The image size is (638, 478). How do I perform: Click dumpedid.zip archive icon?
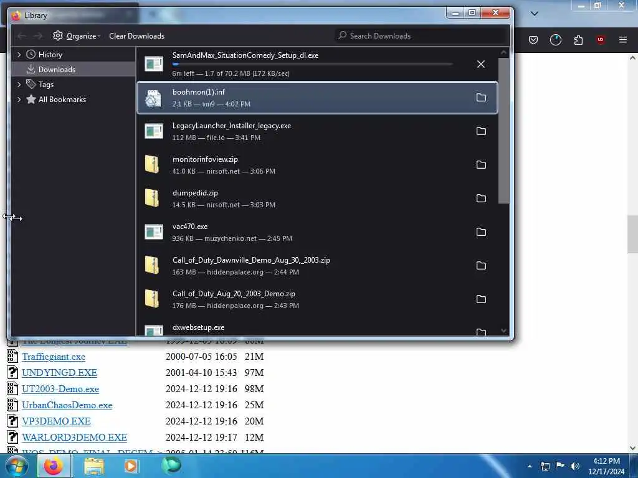(x=152, y=199)
